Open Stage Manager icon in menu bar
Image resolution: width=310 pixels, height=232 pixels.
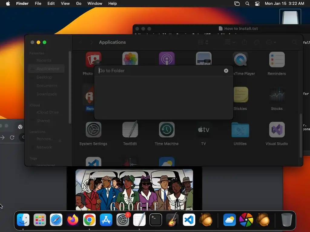tap(237, 4)
